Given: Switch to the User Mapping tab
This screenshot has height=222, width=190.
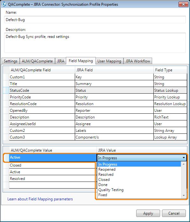Looking at the screenshot, I should 109,61.
